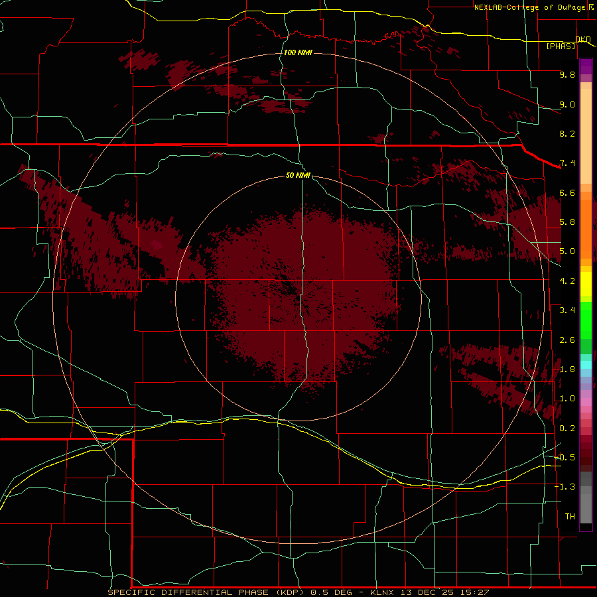Image resolution: width=597 pixels, height=597 pixels.
Task: Click the 8.2 scale label
Action: pos(567,133)
